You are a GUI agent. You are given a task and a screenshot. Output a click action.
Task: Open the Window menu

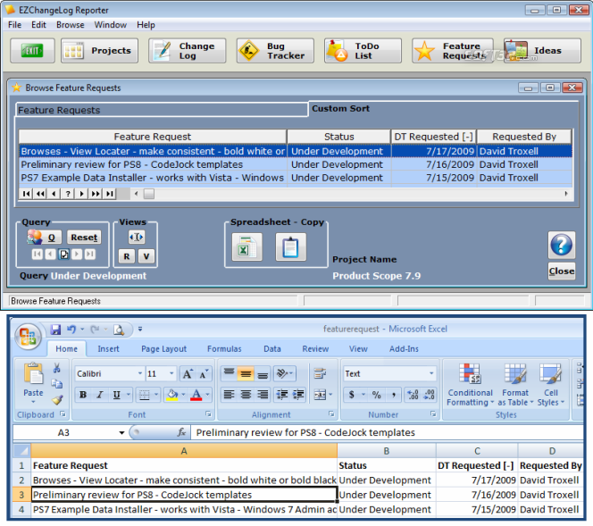pos(111,25)
